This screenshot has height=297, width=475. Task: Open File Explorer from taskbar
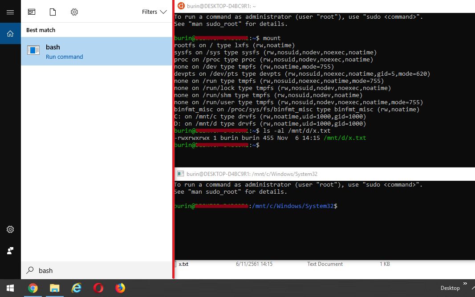click(x=54, y=288)
